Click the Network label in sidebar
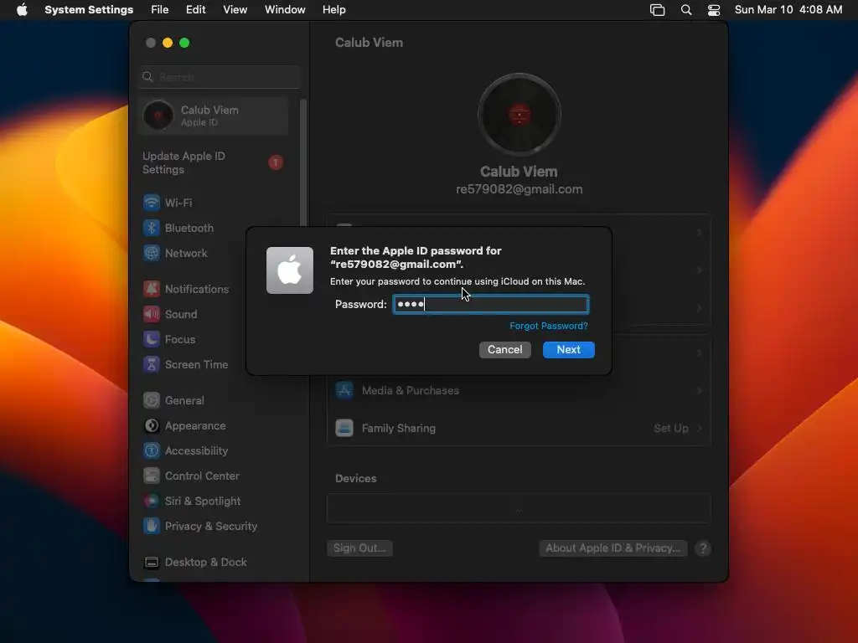Image resolution: width=858 pixels, height=643 pixels. click(186, 253)
